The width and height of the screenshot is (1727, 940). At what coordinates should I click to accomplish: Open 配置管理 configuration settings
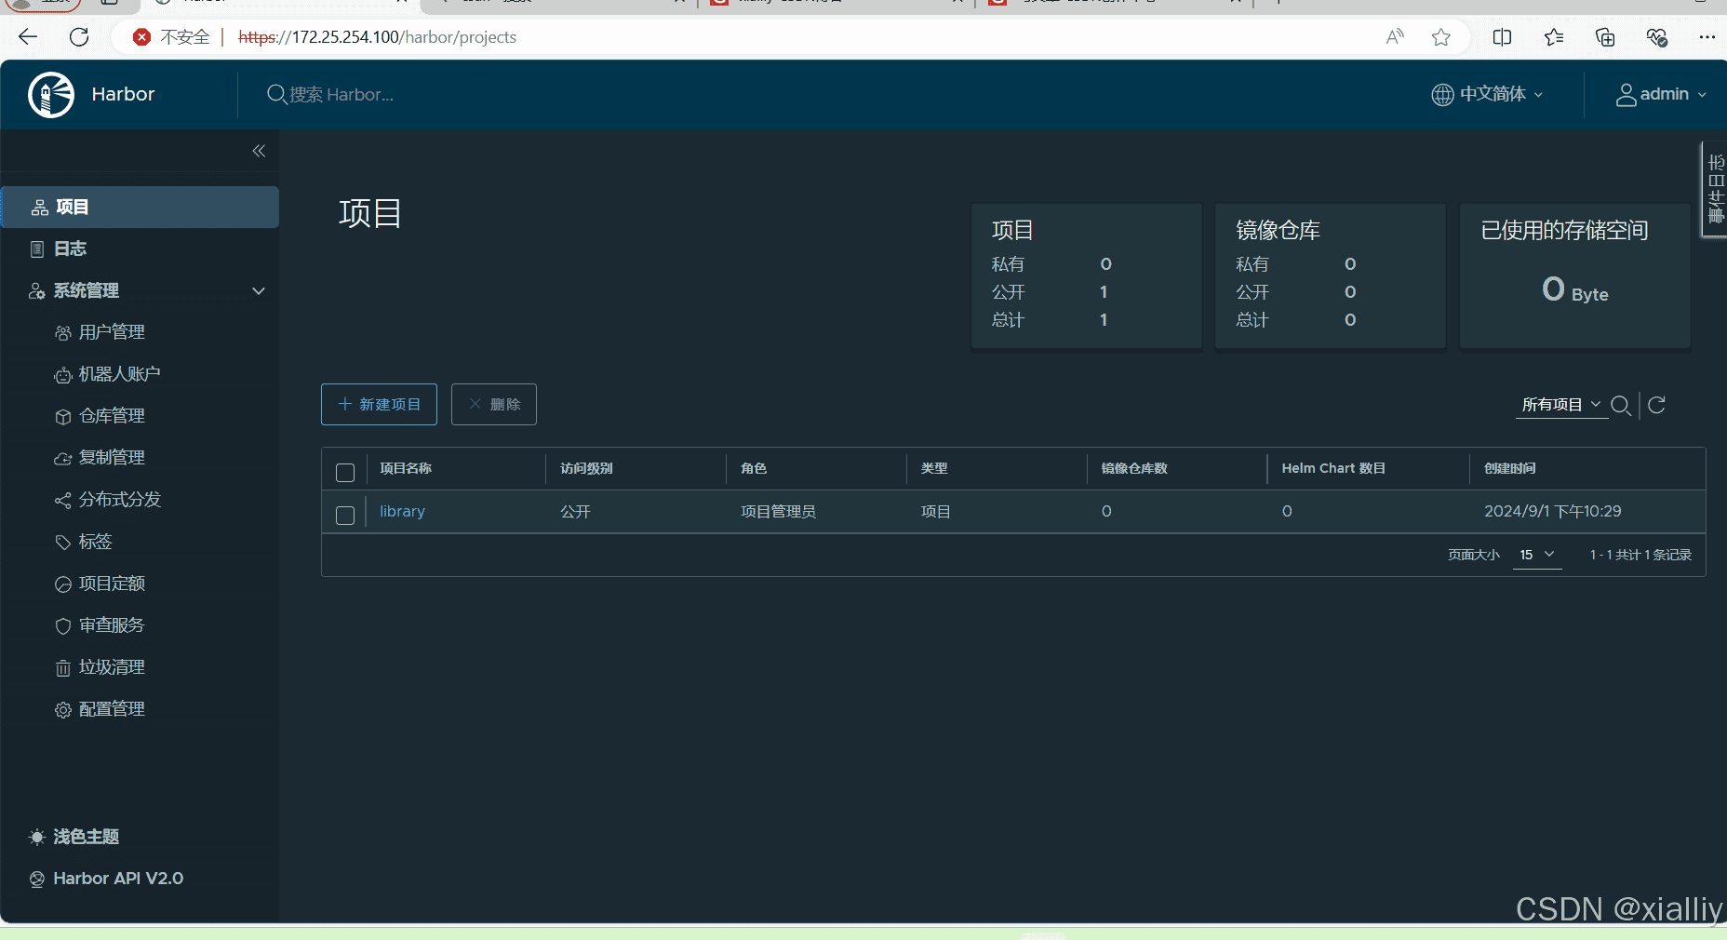112,708
